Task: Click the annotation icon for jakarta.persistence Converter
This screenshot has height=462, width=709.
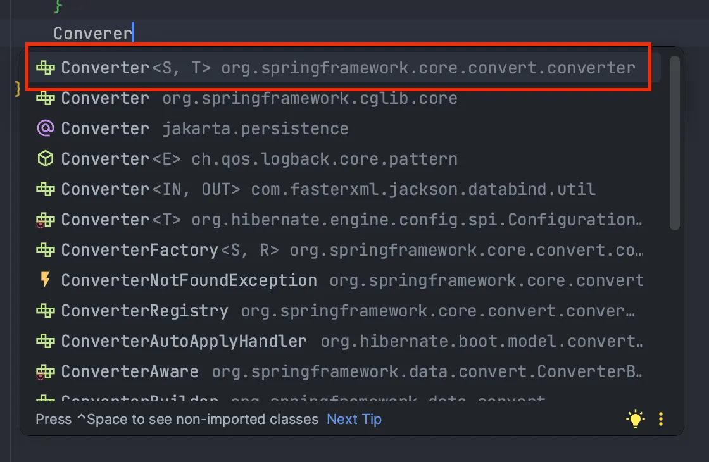Action: [46, 128]
